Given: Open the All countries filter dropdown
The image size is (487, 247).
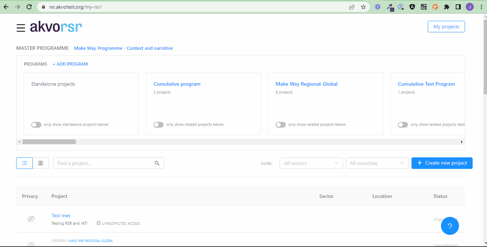Looking at the screenshot, I should coord(377,163).
